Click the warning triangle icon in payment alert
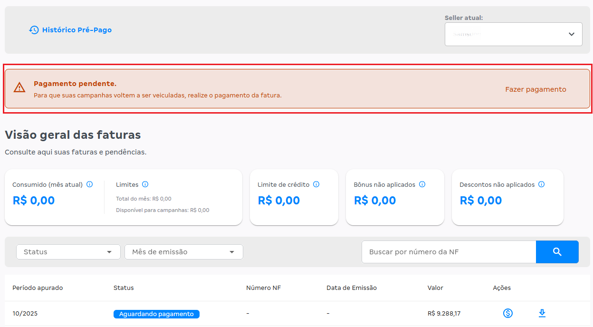This screenshot has height=327, width=593. (x=19, y=87)
